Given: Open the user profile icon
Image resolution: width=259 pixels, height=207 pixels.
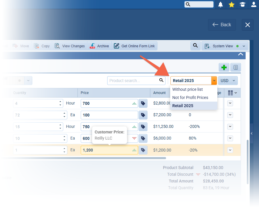Looking at the screenshot, I should click(x=254, y=4).
